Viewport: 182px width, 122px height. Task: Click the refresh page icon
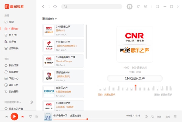click(55, 6)
